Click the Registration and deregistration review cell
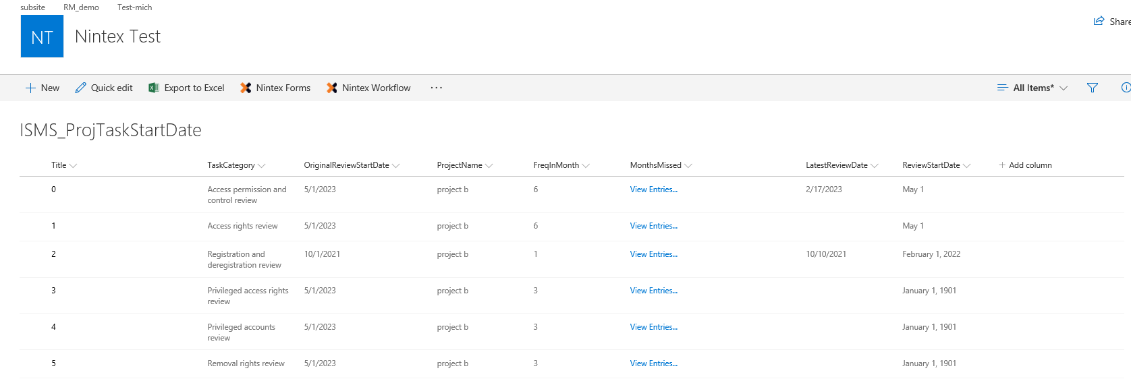 (x=244, y=260)
